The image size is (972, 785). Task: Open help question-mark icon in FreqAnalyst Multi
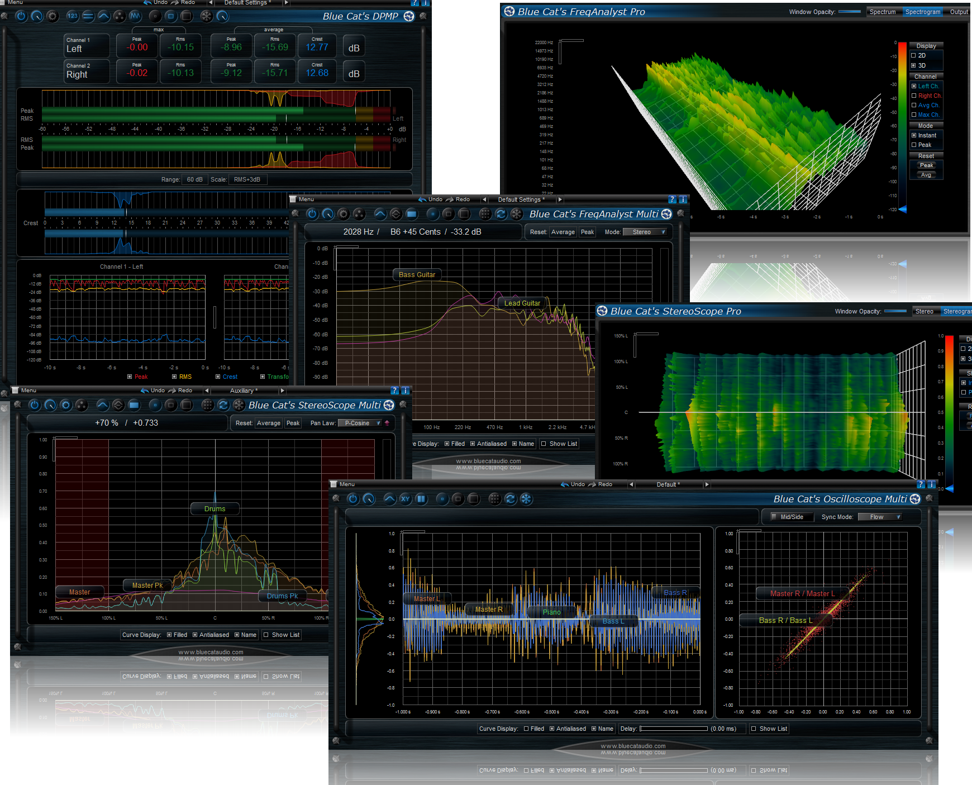tap(672, 199)
